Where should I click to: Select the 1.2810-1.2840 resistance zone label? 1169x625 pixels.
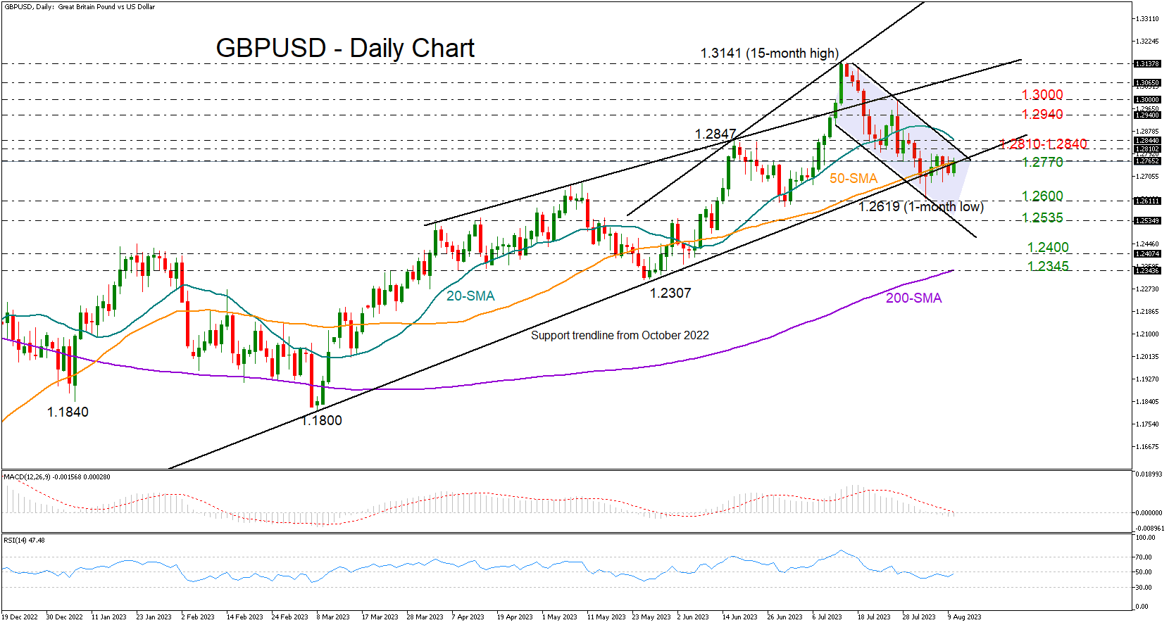point(1043,144)
